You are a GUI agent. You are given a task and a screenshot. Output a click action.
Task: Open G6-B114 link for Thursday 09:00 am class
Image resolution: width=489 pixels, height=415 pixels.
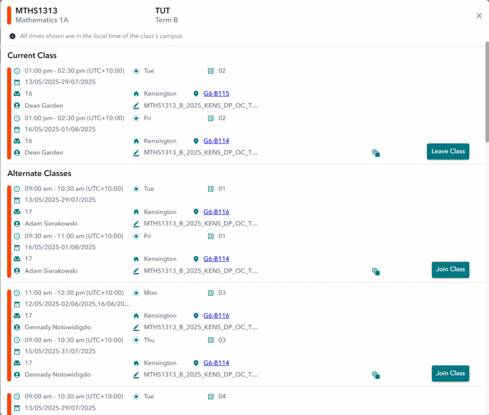216,363
